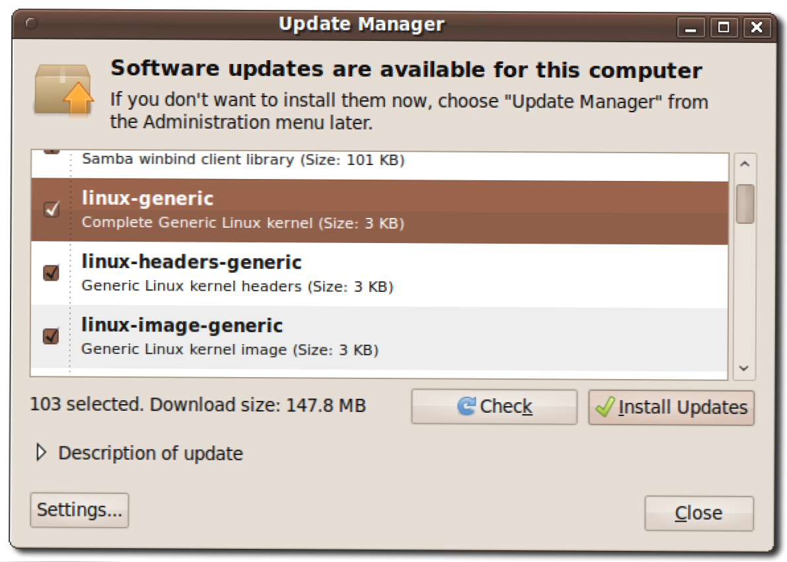Expand the Description of update section
787x562 pixels.
point(42,453)
